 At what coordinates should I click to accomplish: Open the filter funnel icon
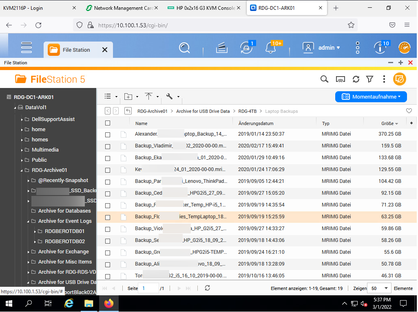369,79
